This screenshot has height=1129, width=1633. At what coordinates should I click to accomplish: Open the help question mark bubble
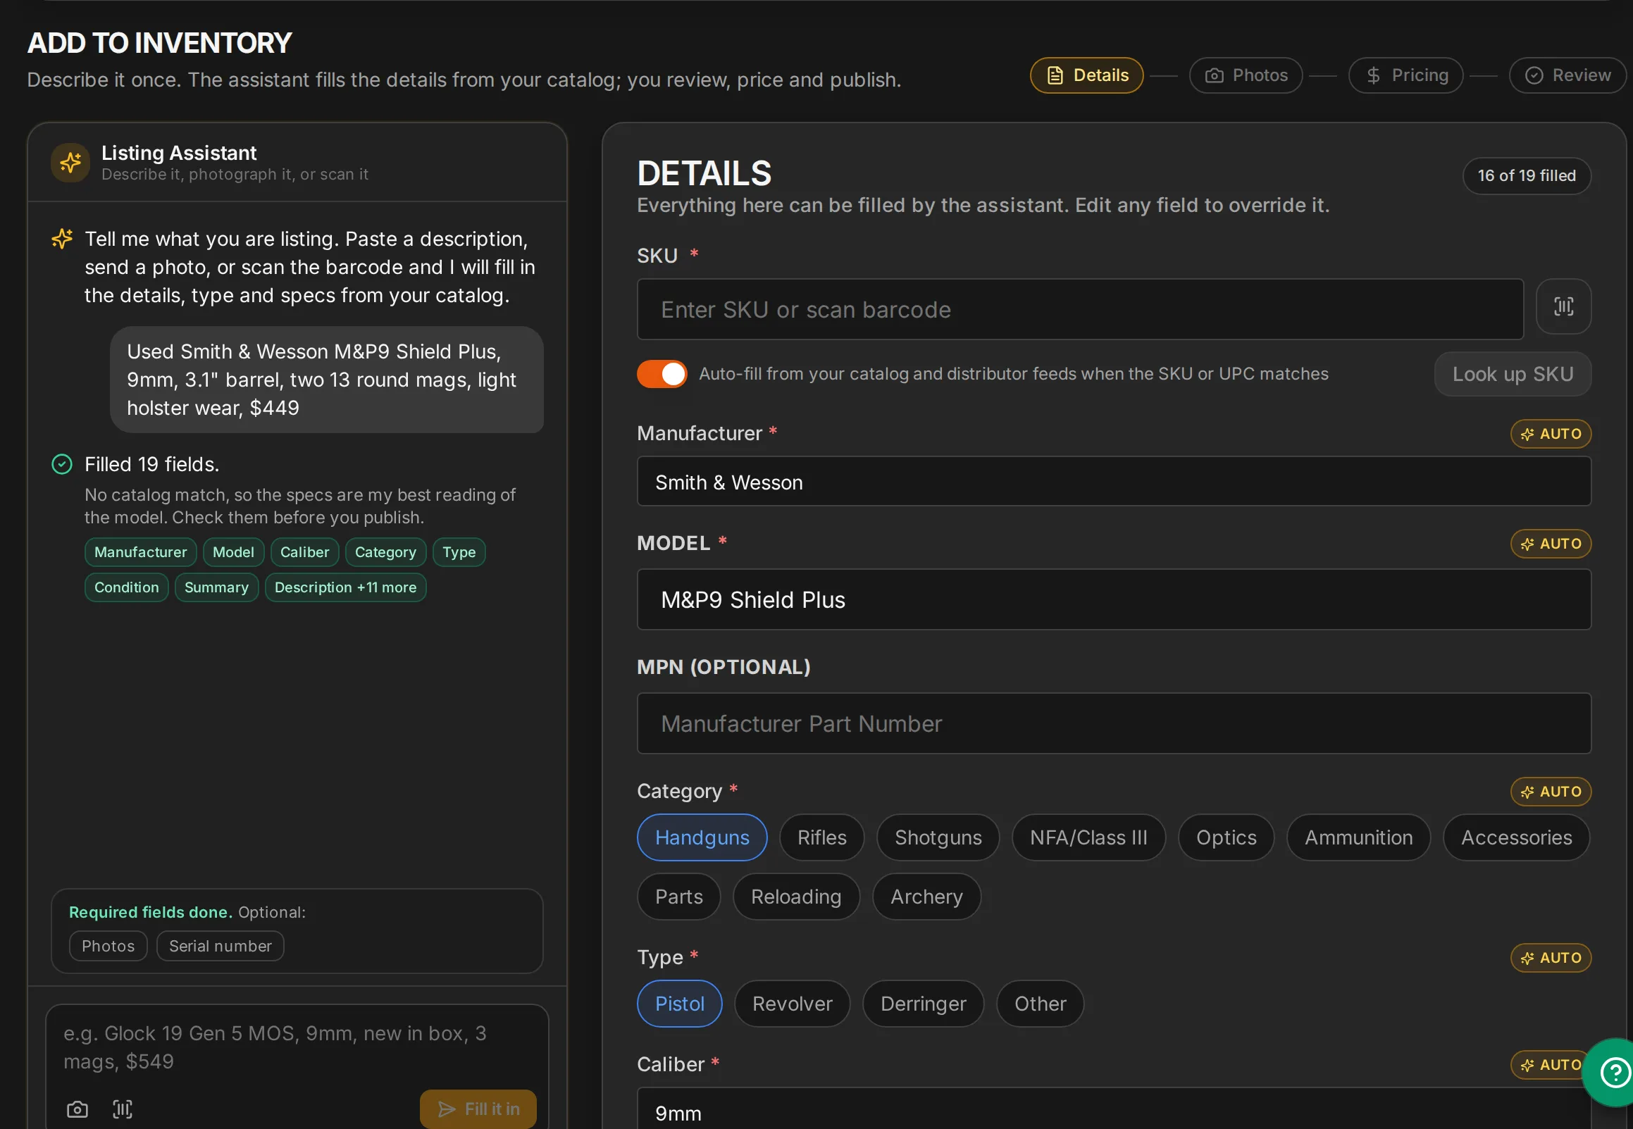(x=1615, y=1073)
